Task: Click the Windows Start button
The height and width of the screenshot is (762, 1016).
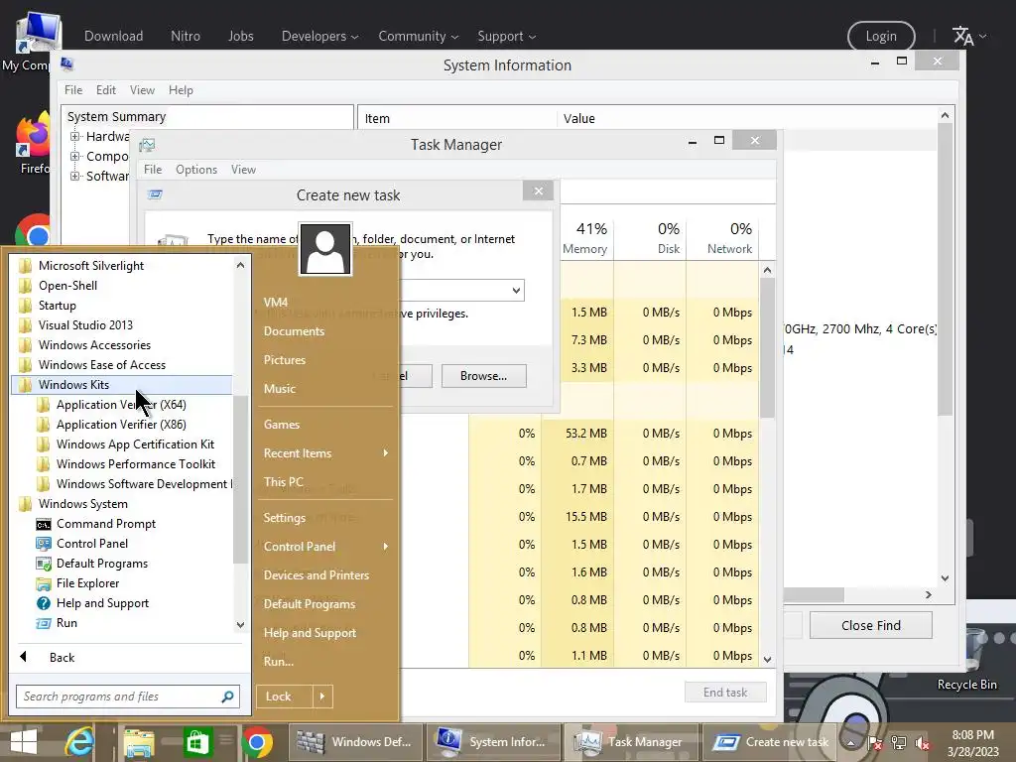Action: (24, 742)
